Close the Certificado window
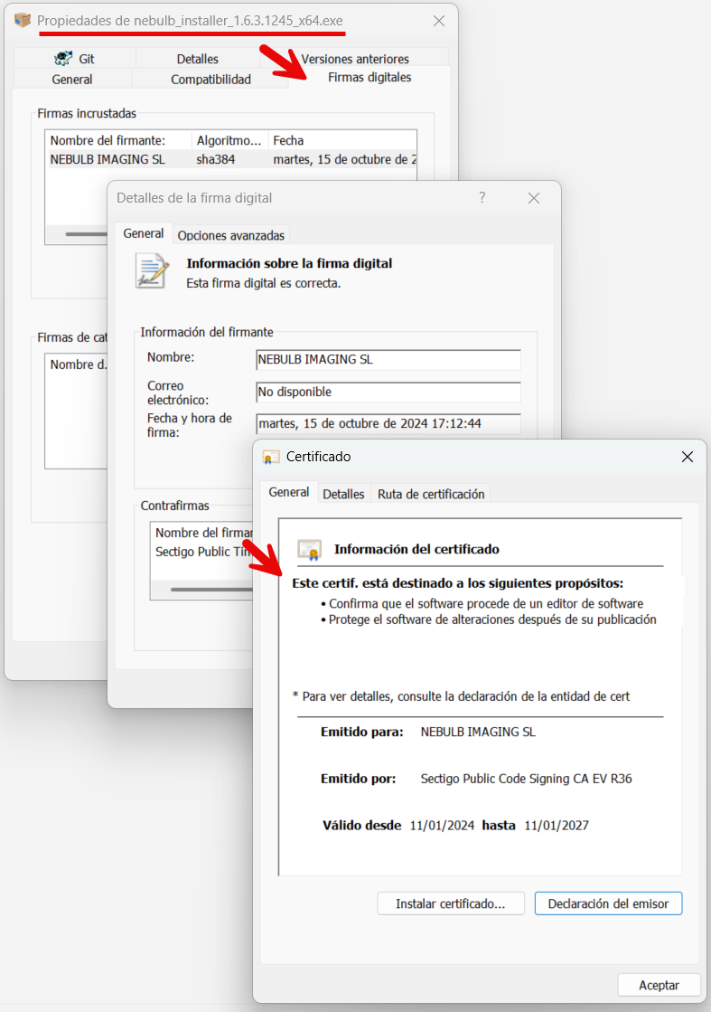The image size is (711, 1012). coord(688,457)
